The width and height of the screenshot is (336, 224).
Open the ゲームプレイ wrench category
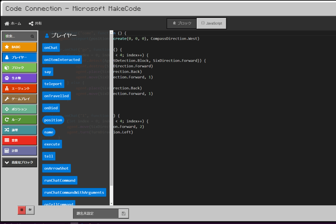[x=19, y=99]
